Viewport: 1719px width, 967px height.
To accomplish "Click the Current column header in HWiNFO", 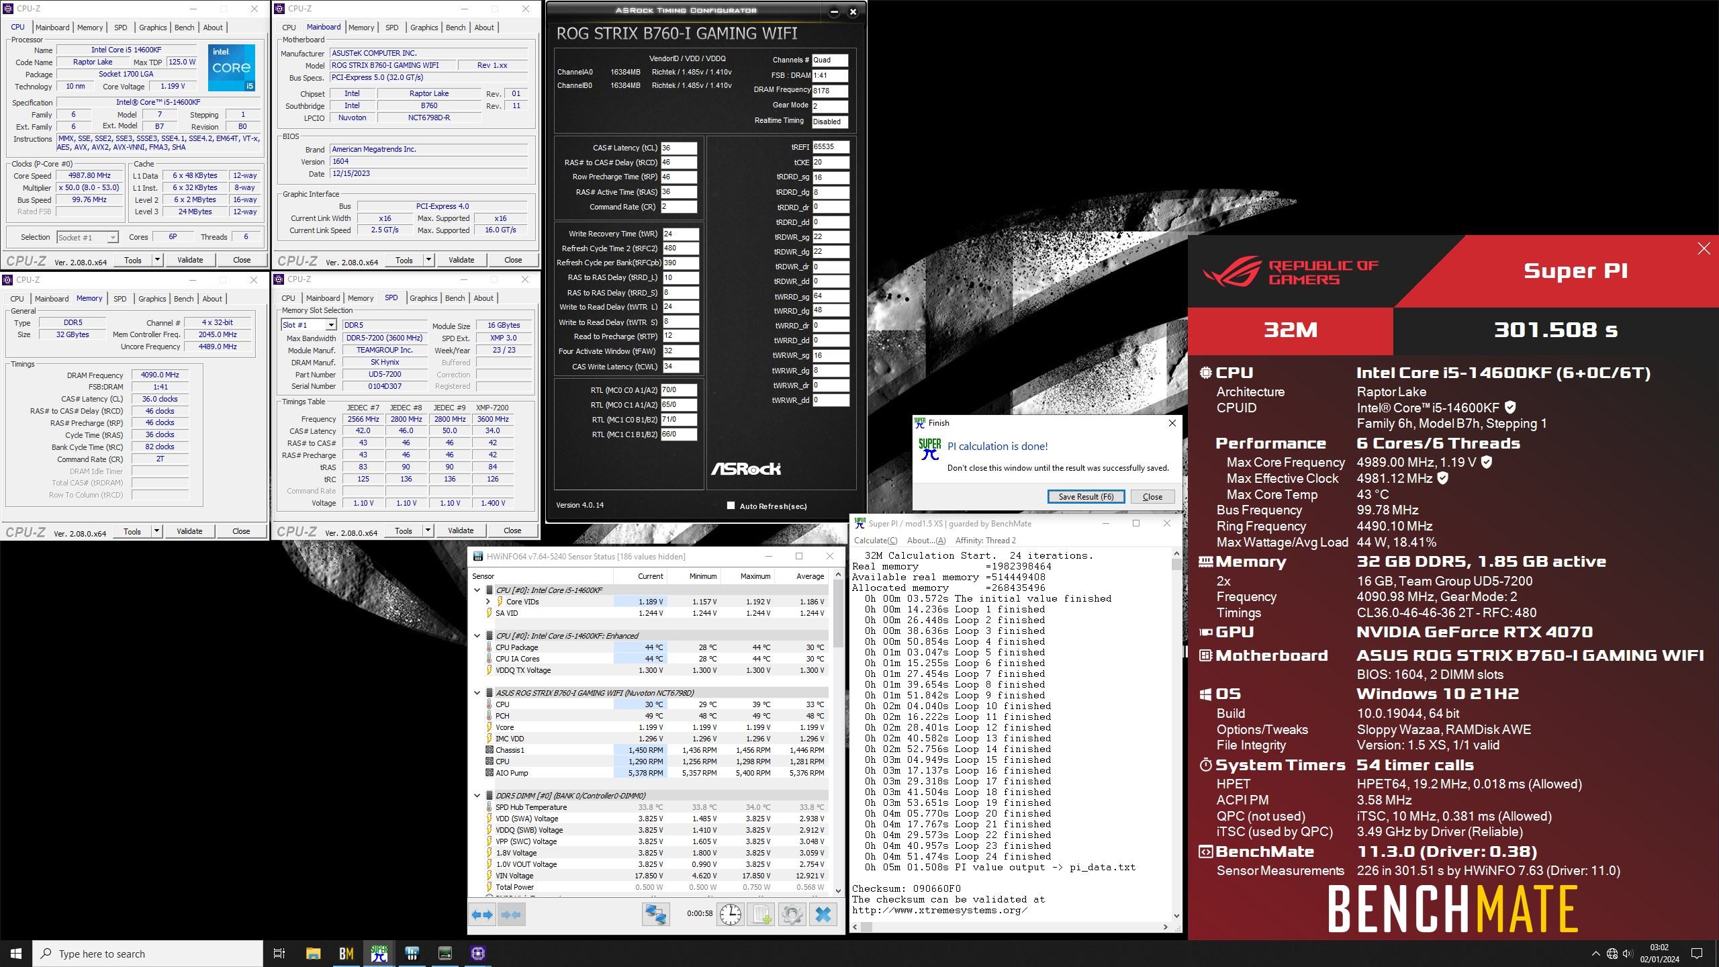I will (639, 576).
